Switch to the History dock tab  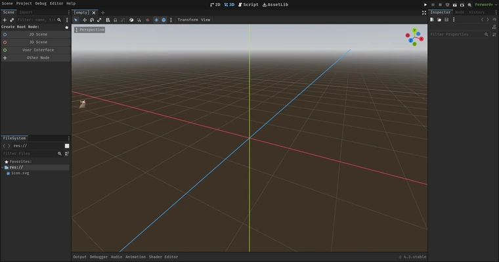coord(477,12)
